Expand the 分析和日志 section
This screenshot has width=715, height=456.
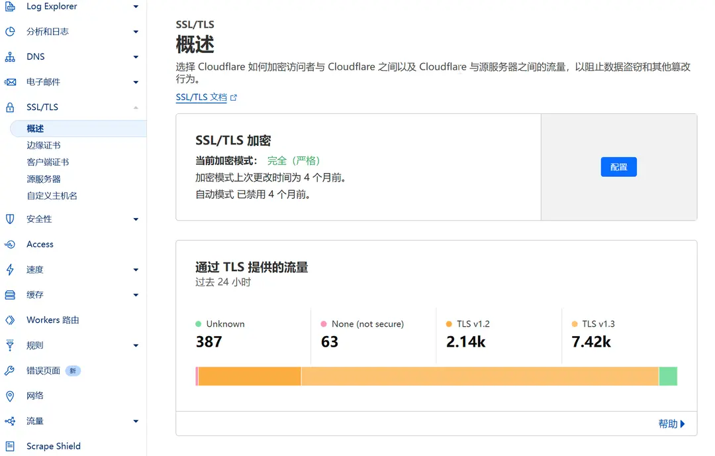(136, 31)
